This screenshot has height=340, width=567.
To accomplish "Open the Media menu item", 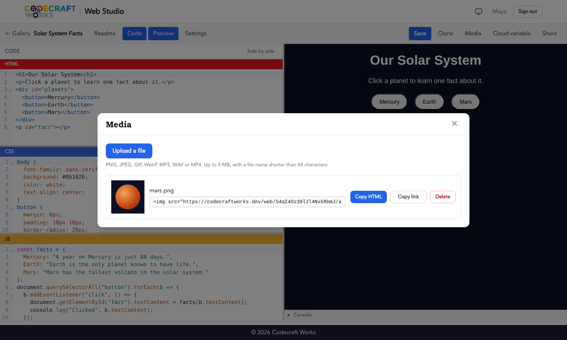I will point(473,33).
